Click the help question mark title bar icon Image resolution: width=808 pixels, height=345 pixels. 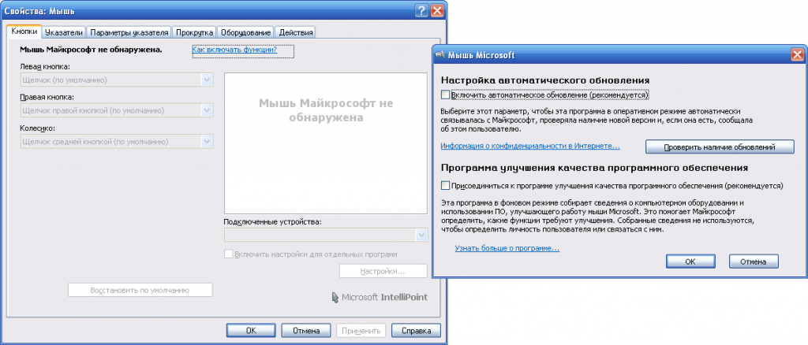pyautogui.click(x=422, y=10)
